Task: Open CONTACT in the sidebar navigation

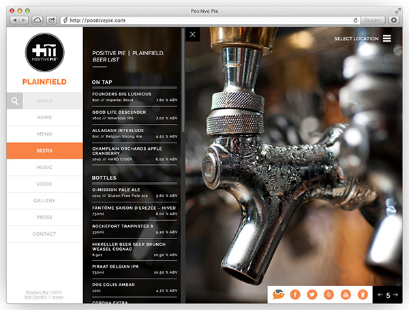Action: click(44, 234)
